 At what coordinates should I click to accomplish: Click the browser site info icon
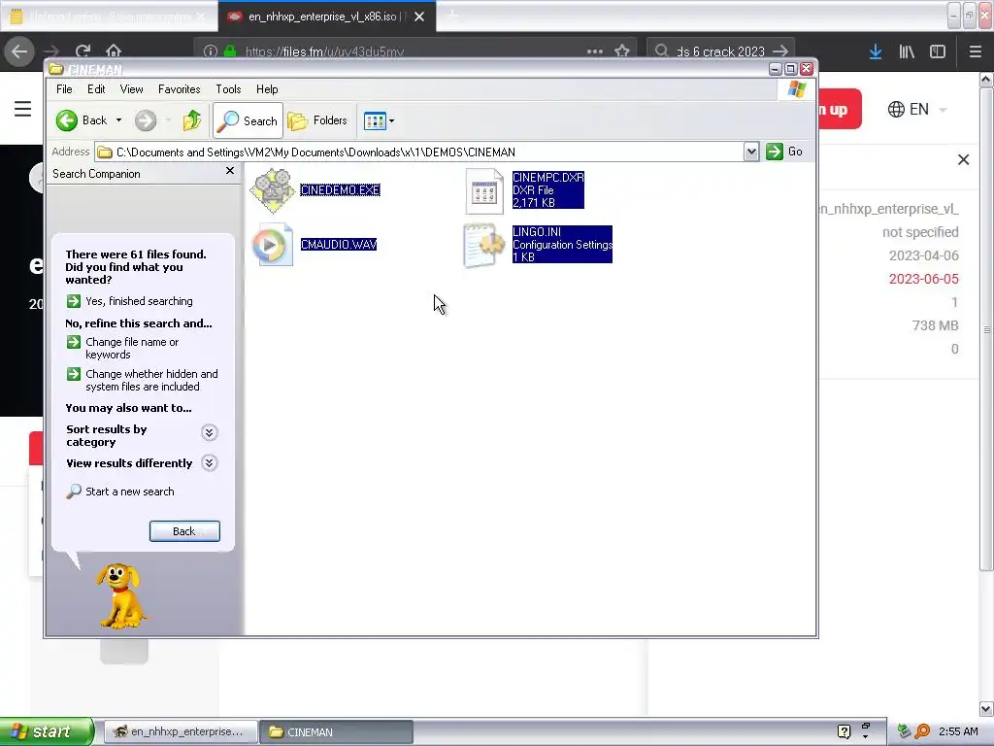pyautogui.click(x=211, y=51)
